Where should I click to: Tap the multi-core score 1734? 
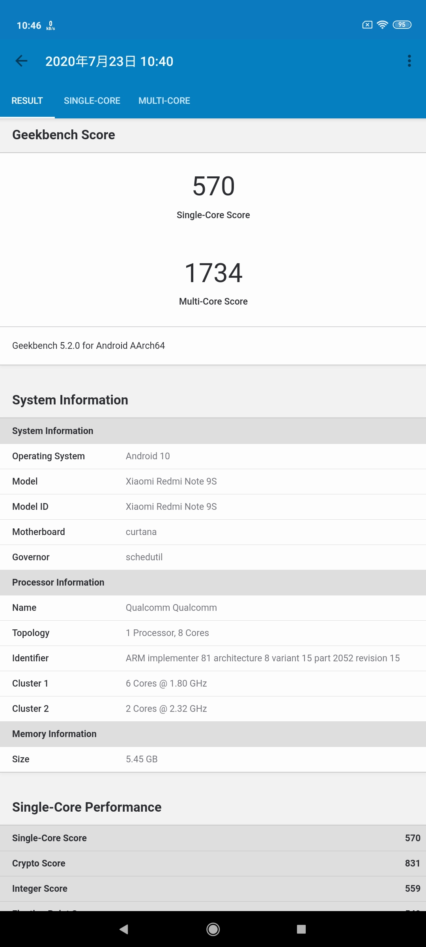[213, 273]
